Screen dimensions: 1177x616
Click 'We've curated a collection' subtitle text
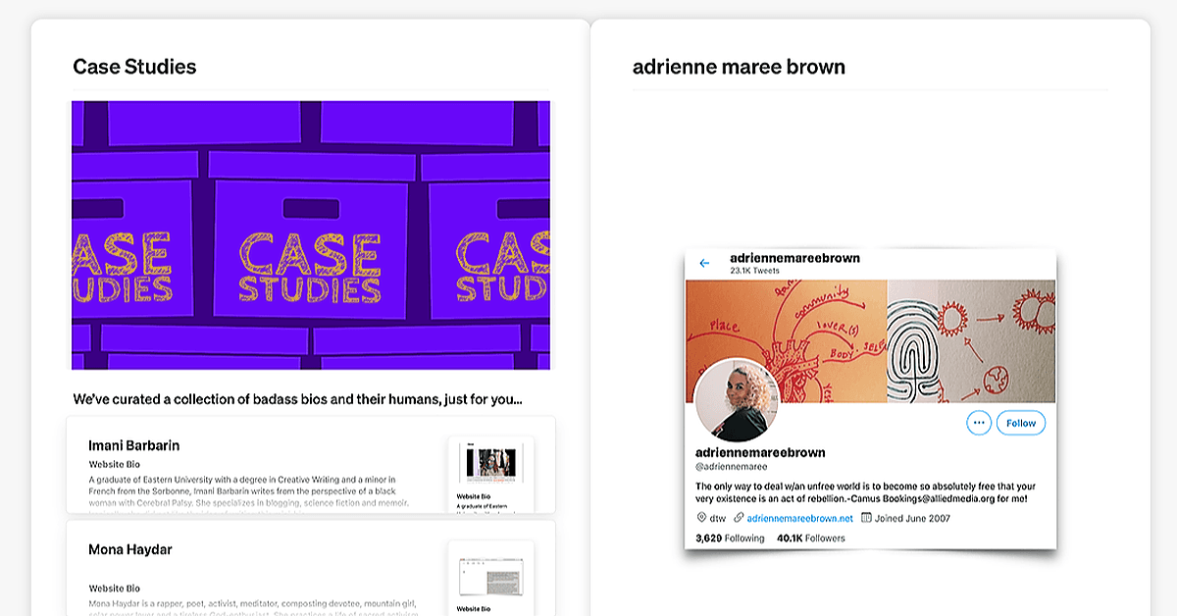click(x=298, y=399)
